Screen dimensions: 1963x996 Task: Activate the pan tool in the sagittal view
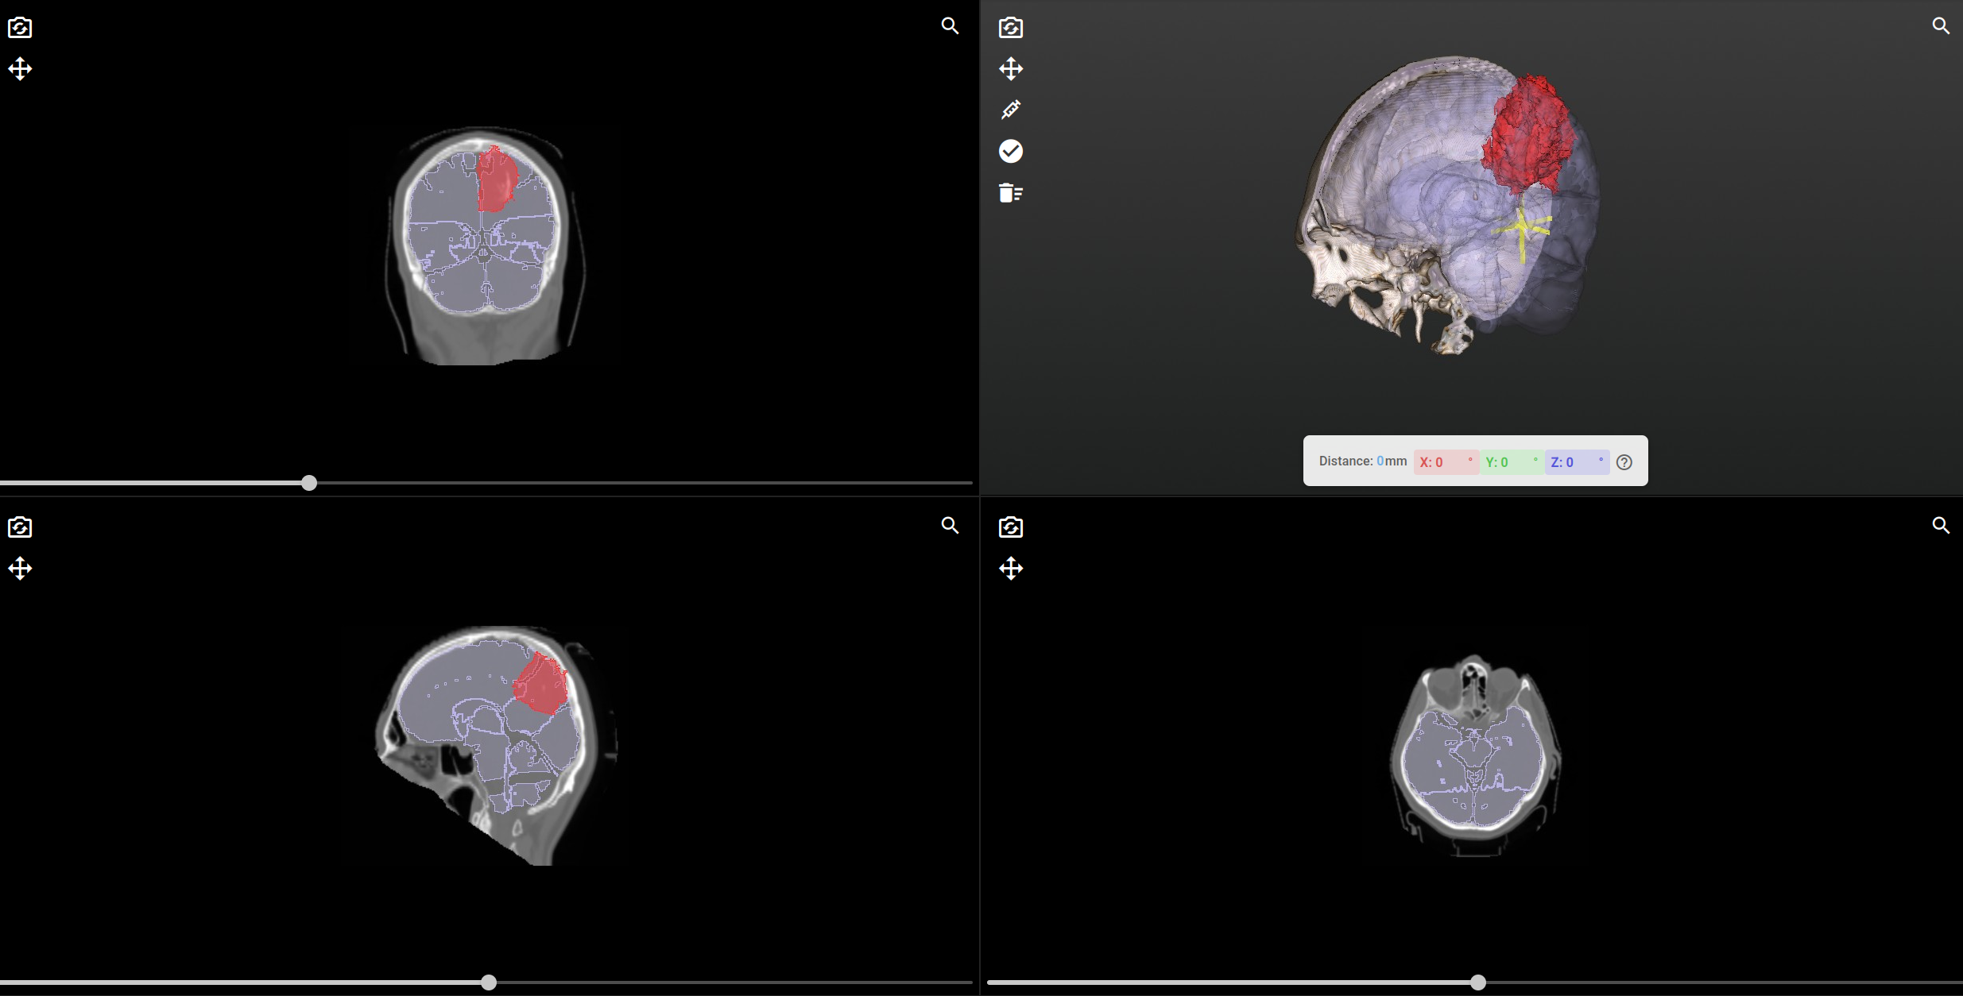pyautogui.click(x=19, y=568)
